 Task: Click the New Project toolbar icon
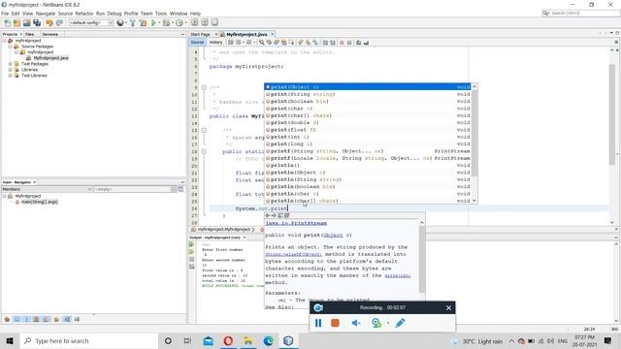coord(16,23)
